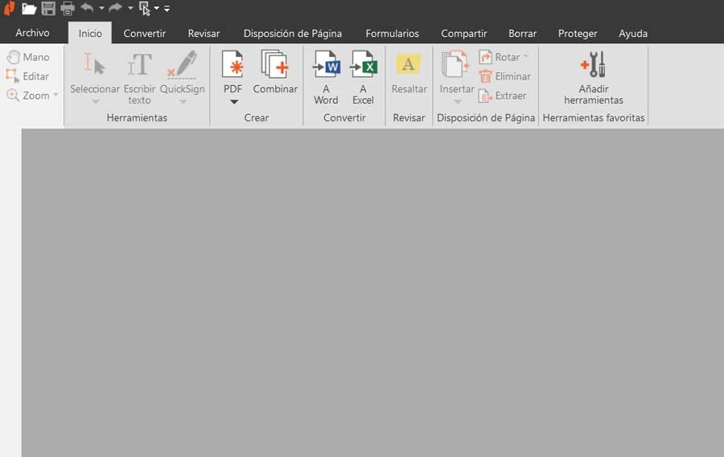Open the Archivo menu
This screenshot has width=724, height=457.
[32, 33]
